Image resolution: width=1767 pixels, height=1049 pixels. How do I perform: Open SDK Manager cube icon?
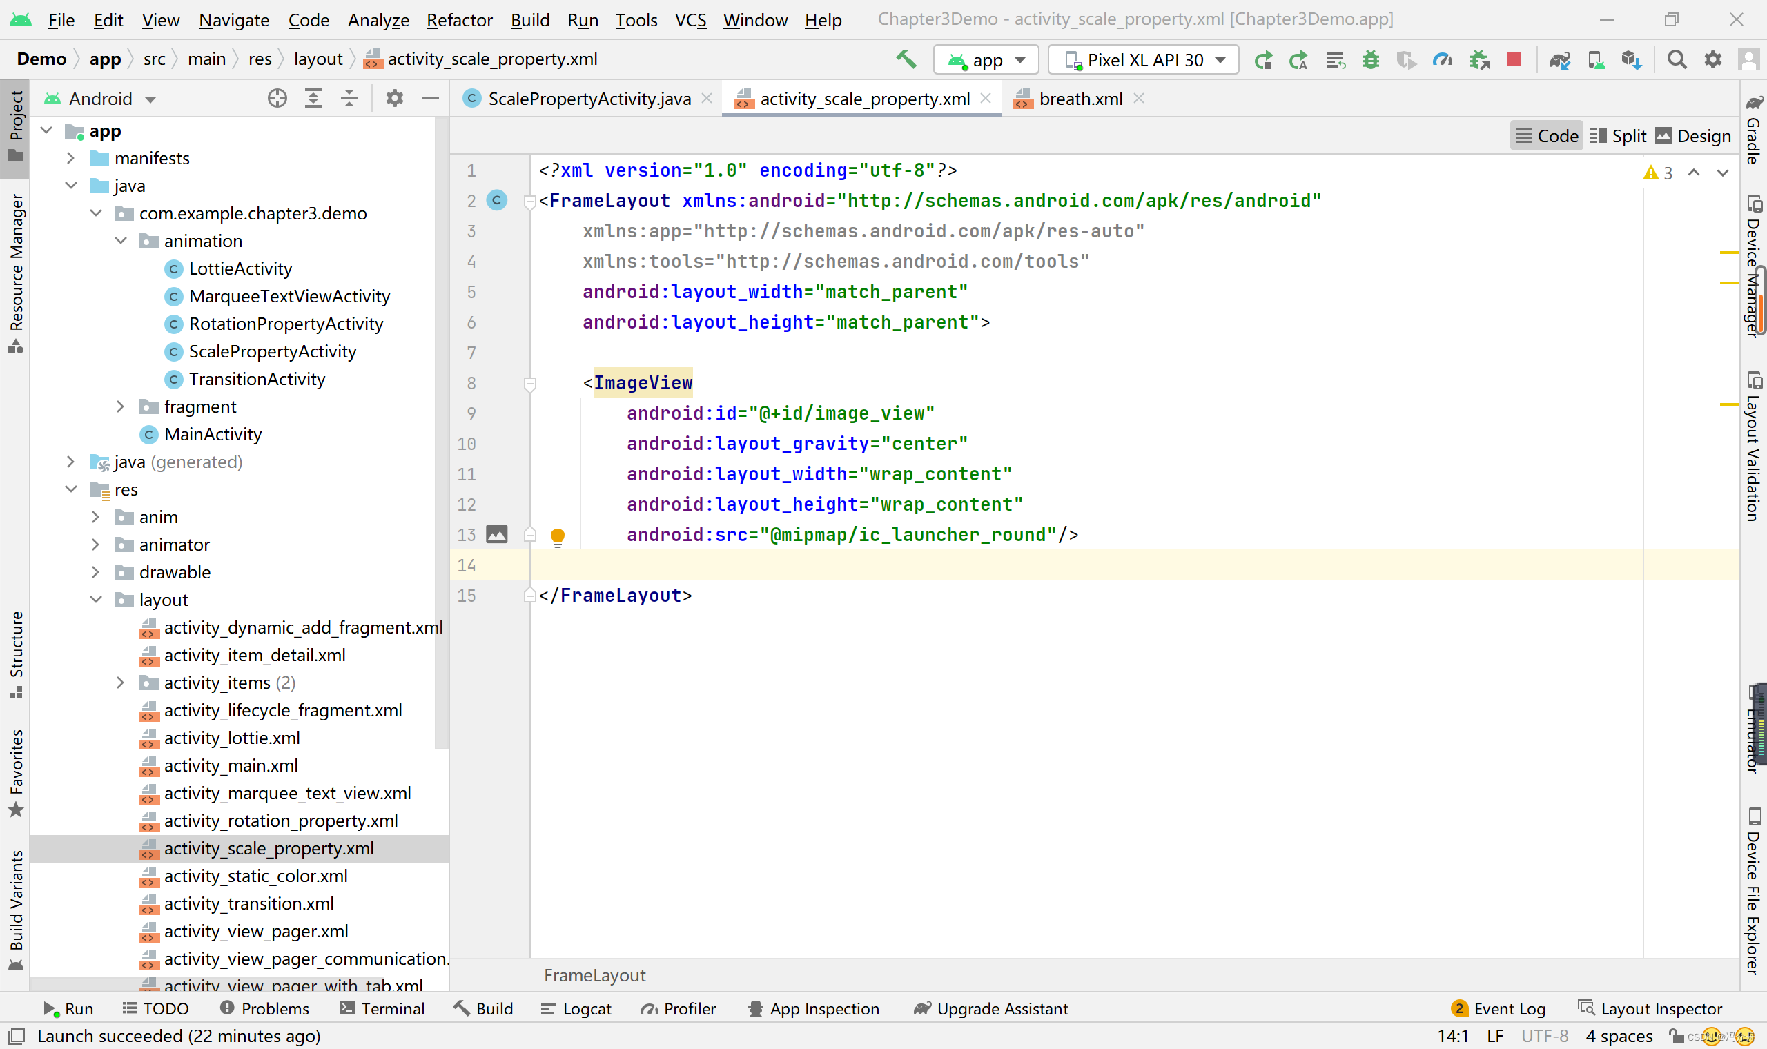[x=1631, y=59]
